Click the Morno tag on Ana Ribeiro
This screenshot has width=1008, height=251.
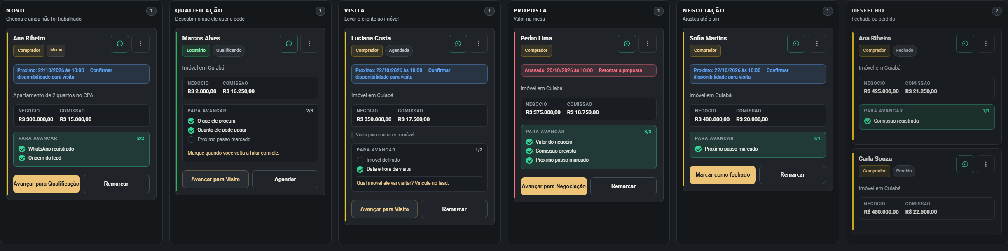point(56,50)
